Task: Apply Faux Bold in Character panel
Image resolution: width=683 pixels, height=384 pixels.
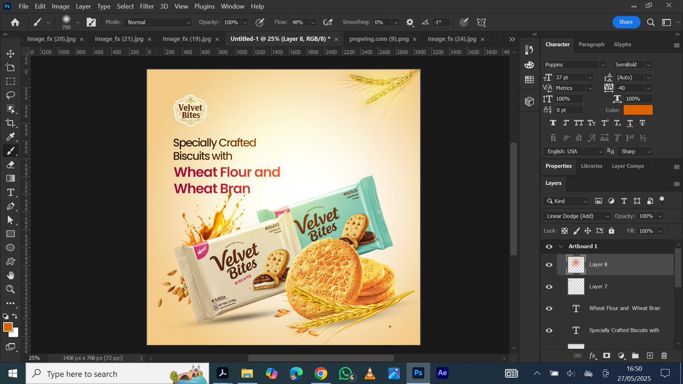Action: [x=553, y=123]
